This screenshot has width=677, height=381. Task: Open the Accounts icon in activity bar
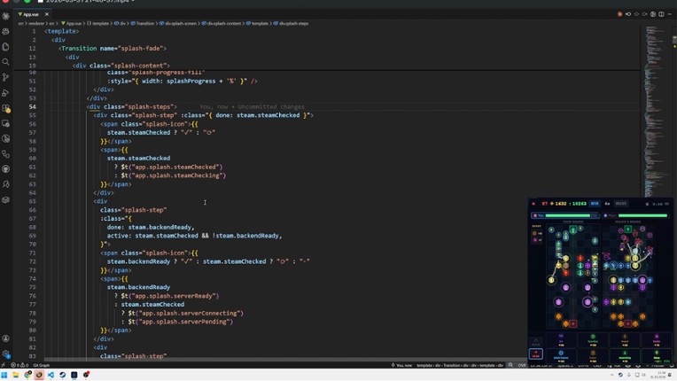pyautogui.click(x=6, y=338)
